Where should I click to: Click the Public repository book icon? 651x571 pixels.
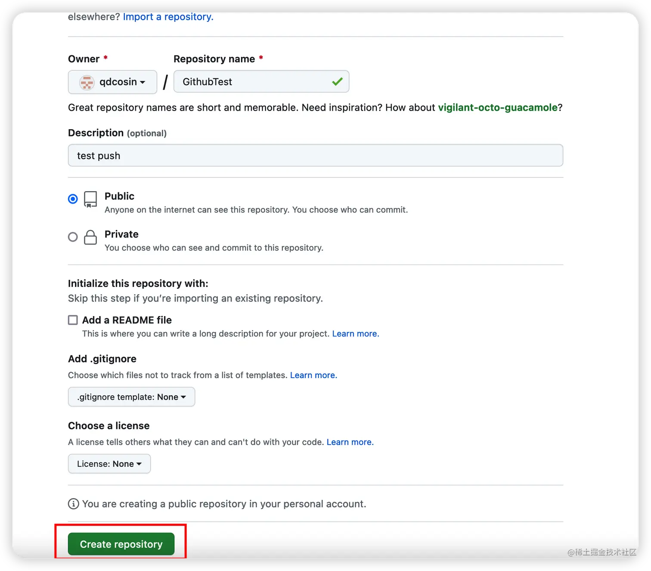coord(90,199)
